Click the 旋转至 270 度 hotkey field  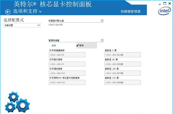coord(122,82)
